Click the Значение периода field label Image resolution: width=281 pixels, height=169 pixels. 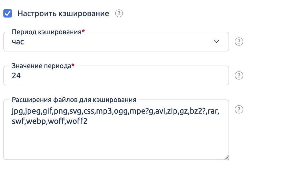(x=41, y=66)
